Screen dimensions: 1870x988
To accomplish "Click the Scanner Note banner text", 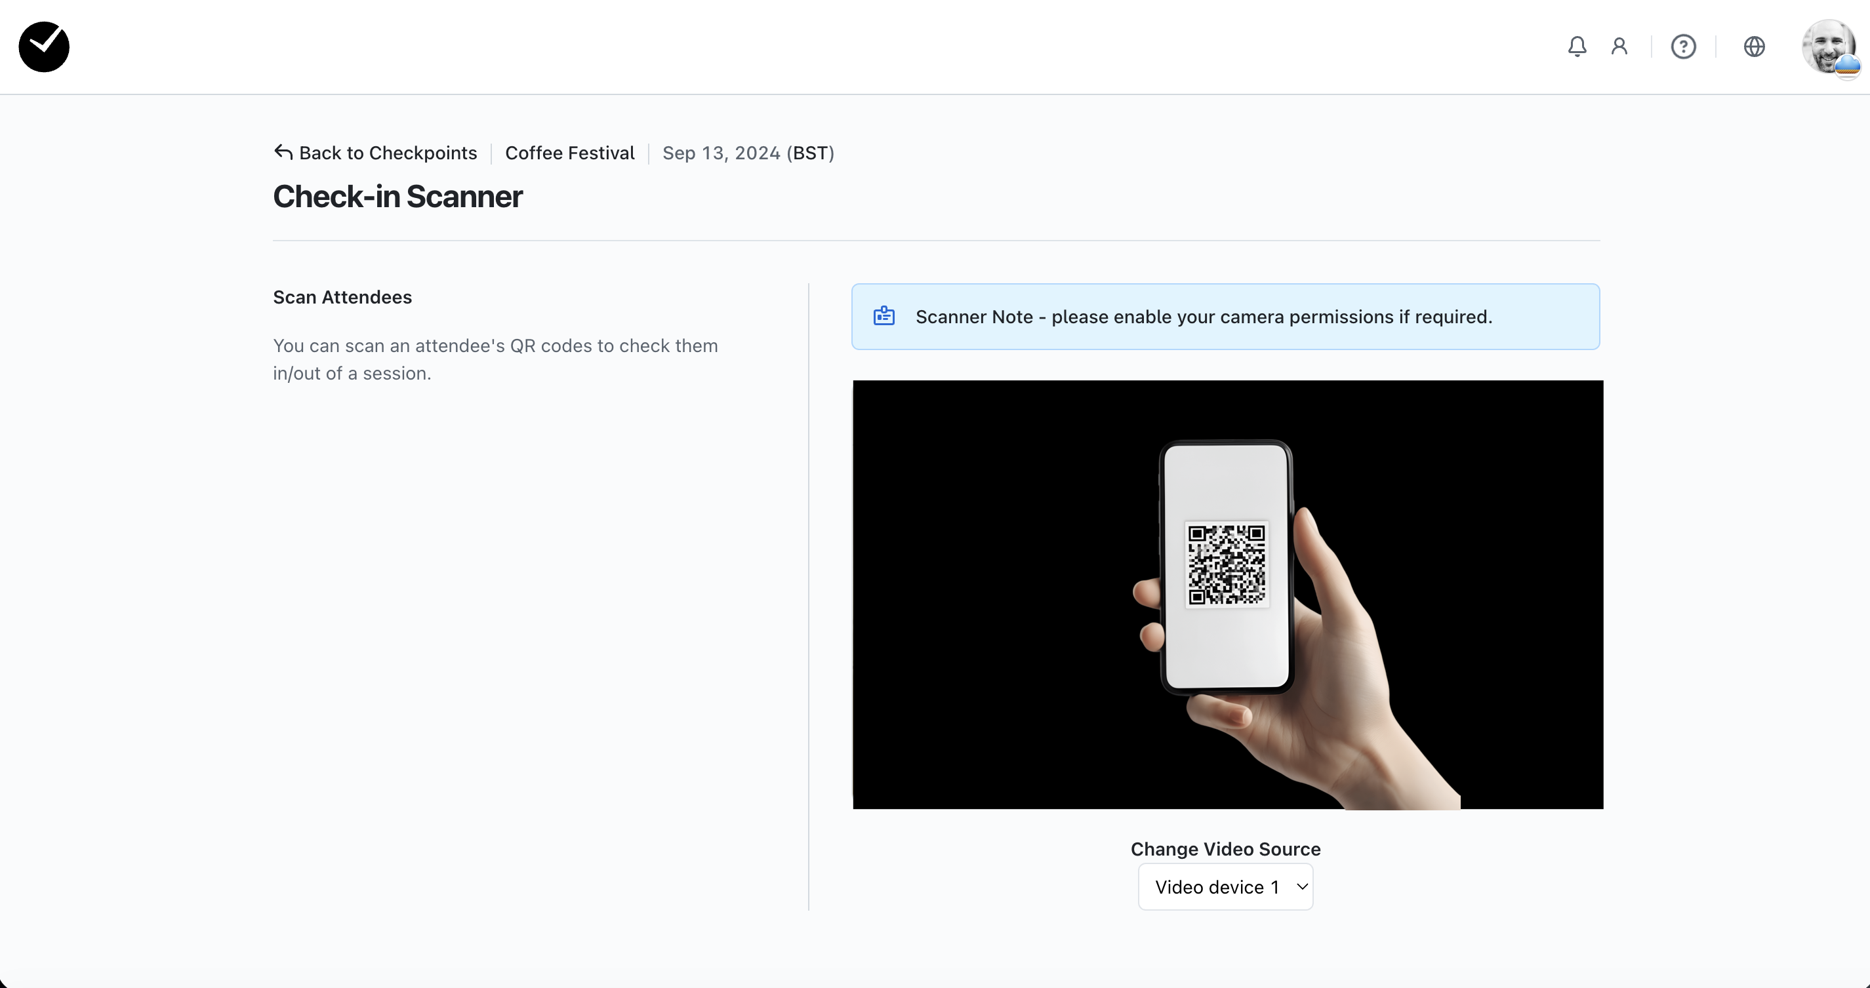I will [1204, 317].
